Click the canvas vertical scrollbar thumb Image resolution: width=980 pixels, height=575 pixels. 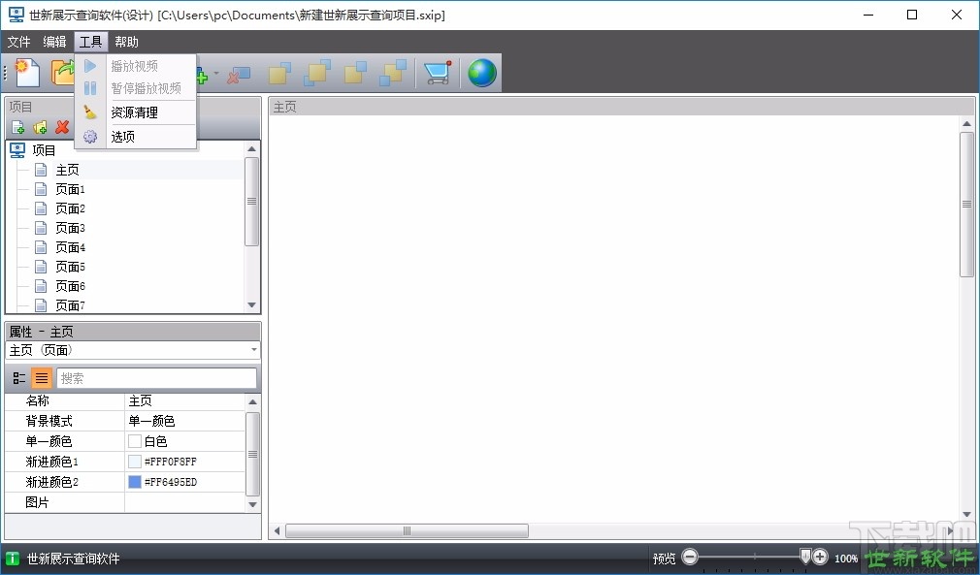tap(966, 205)
